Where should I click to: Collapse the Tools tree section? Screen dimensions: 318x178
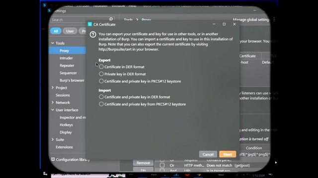53,43
